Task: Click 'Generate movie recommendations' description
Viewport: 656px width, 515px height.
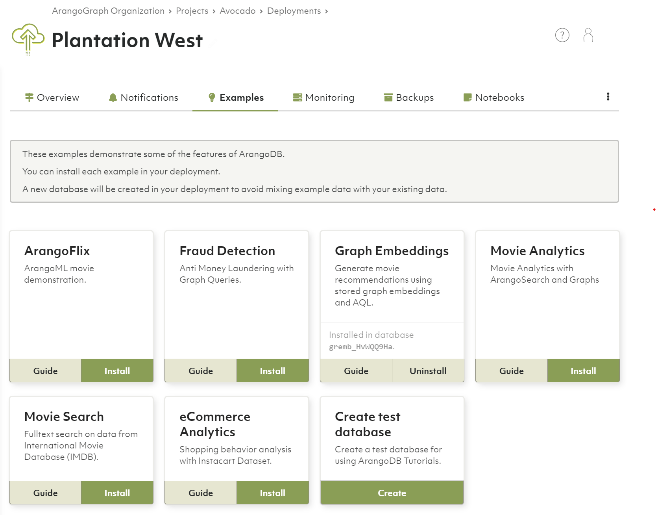Action: click(x=387, y=285)
